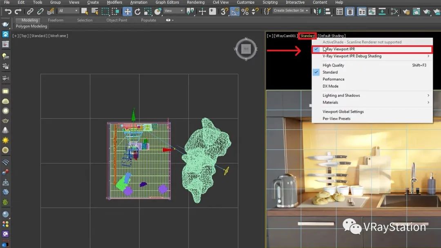
Task: Click the Standard viewport shading label
Action: (x=307, y=36)
